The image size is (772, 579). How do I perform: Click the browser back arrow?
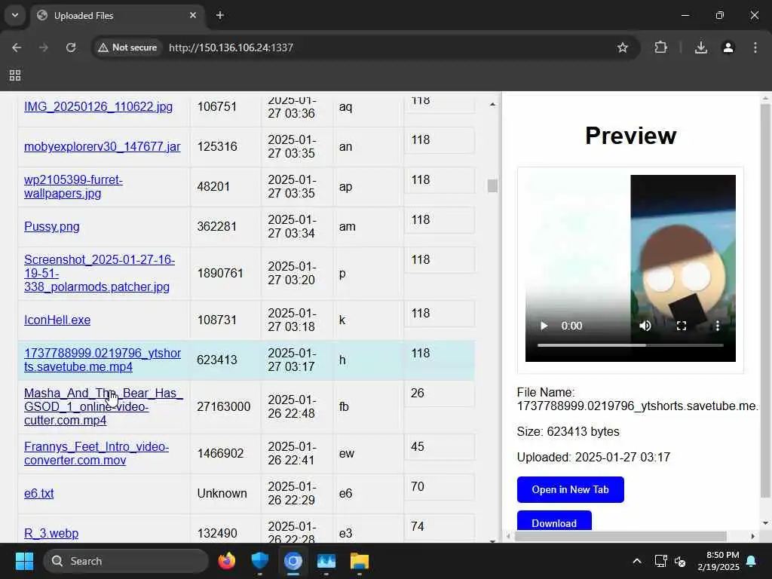point(17,47)
